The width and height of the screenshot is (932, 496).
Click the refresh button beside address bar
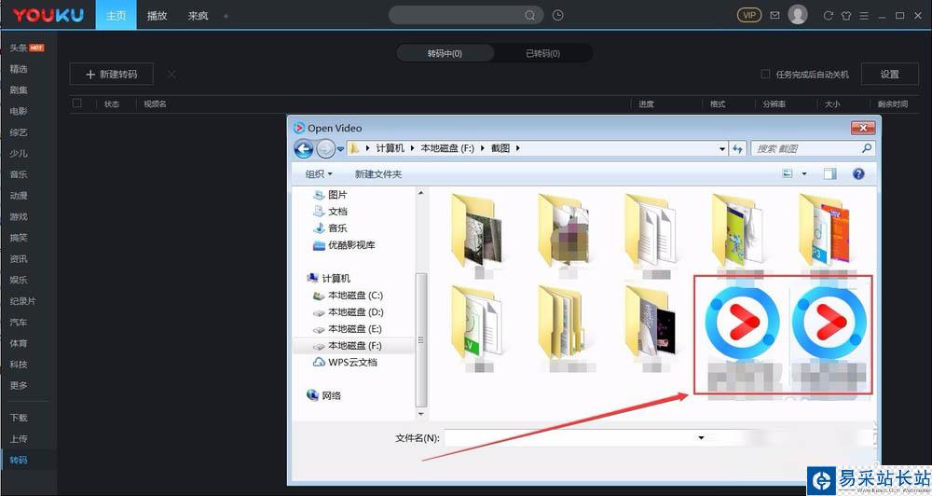(737, 148)
